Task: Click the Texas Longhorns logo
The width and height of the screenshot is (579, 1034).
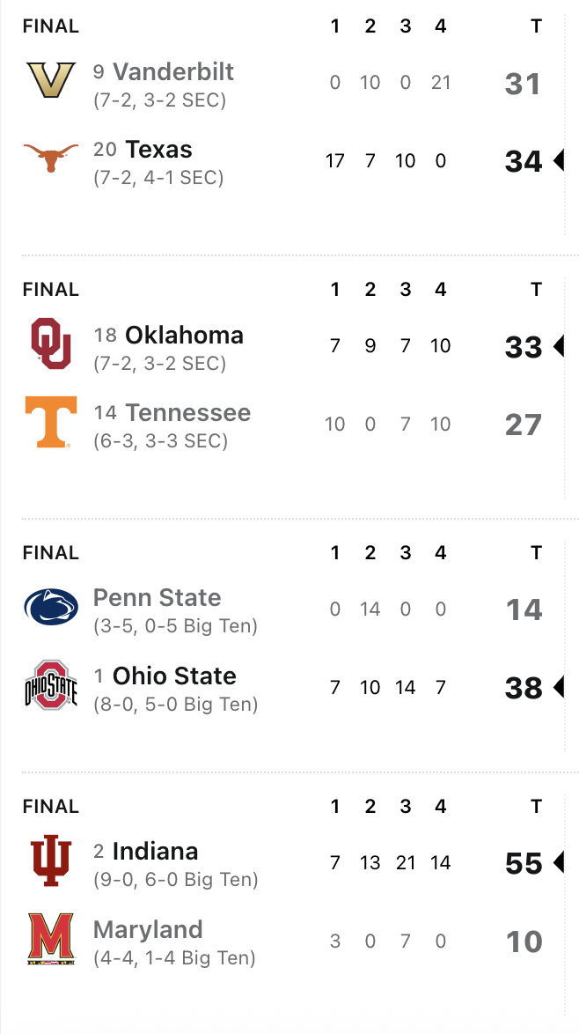Action: point(51,159)
